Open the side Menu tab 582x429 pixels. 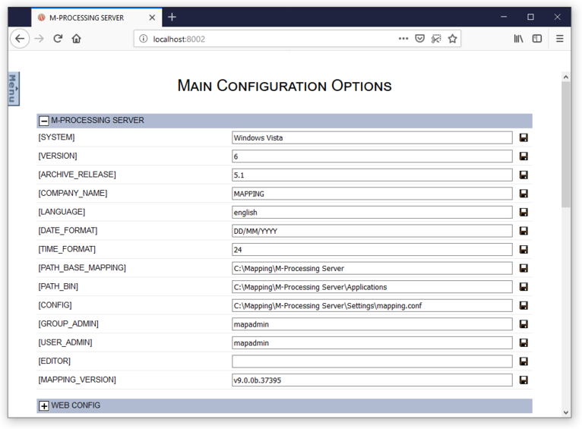click(13, 90)
